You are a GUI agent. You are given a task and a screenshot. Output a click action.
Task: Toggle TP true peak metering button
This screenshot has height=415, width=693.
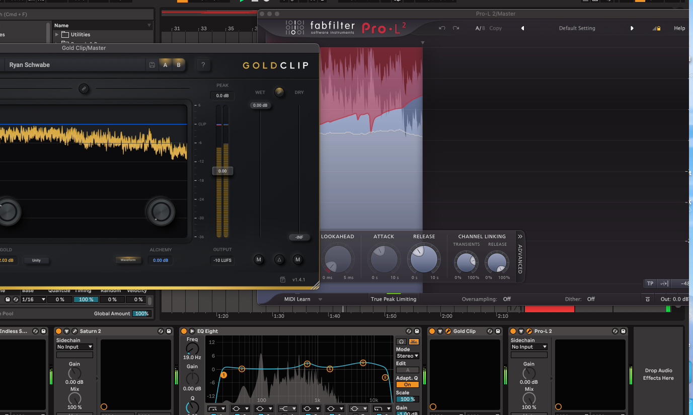pyautogui.click(x=650, y=284)
